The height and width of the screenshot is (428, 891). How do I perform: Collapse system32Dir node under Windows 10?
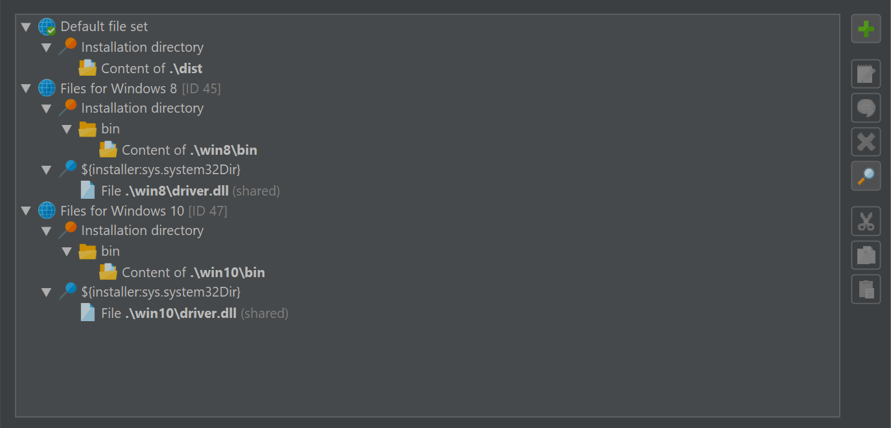[46, 293]
